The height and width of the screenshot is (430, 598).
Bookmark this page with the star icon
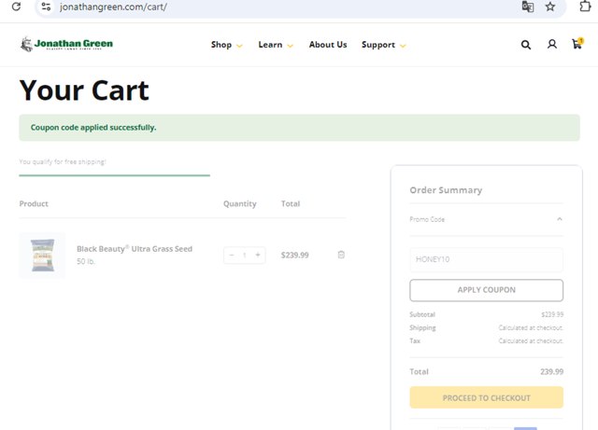(x=550, y=7)
